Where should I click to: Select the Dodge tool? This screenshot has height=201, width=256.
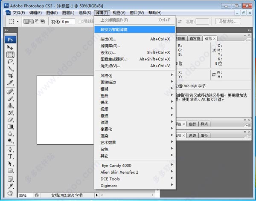click(10, 141)
